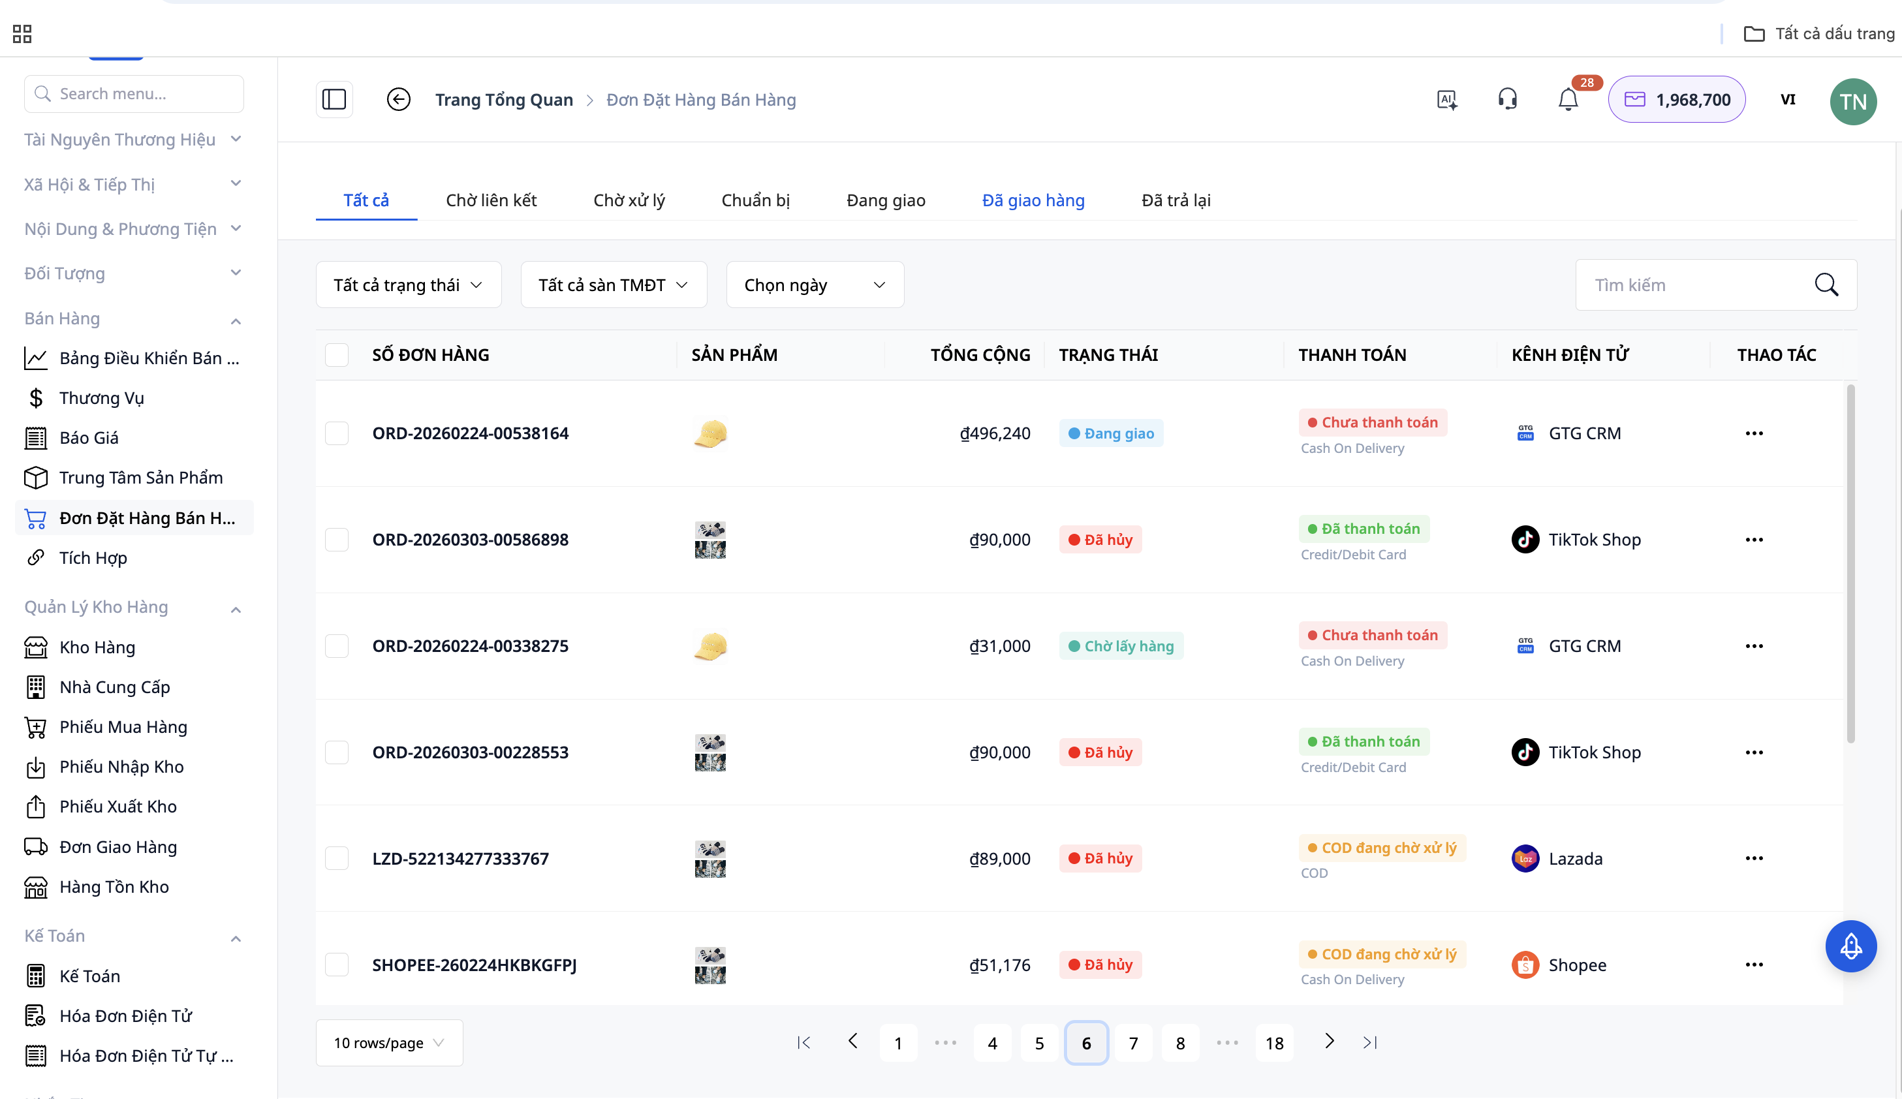The height and width of the screenshot is (1099, 1902).
Task: Click the Trang Tổng Quan breadcrumb link
Action: [503, 100]
